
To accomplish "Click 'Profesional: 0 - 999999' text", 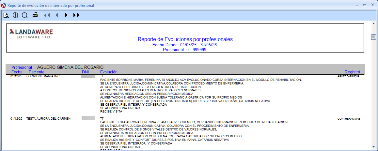I will click(x=185, y=50).
